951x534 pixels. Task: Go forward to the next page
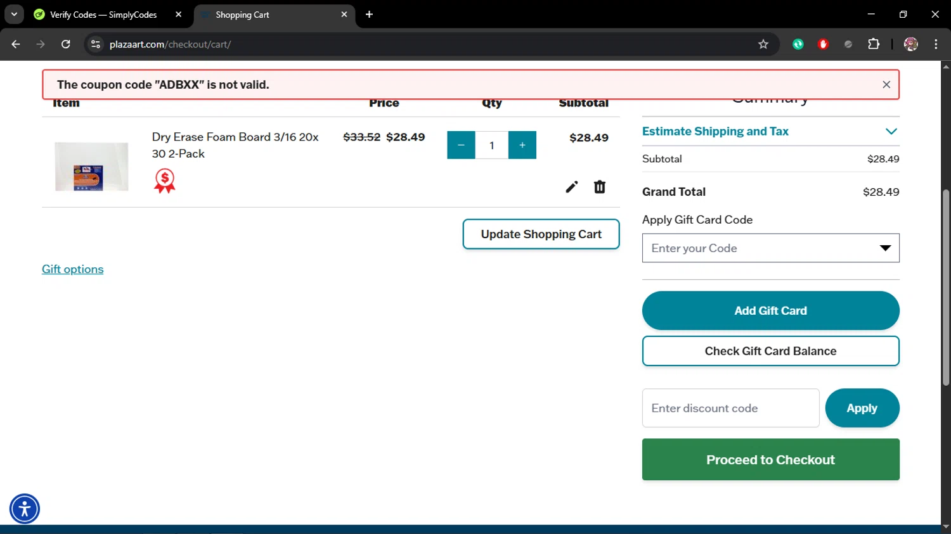[x=41, y=44]
